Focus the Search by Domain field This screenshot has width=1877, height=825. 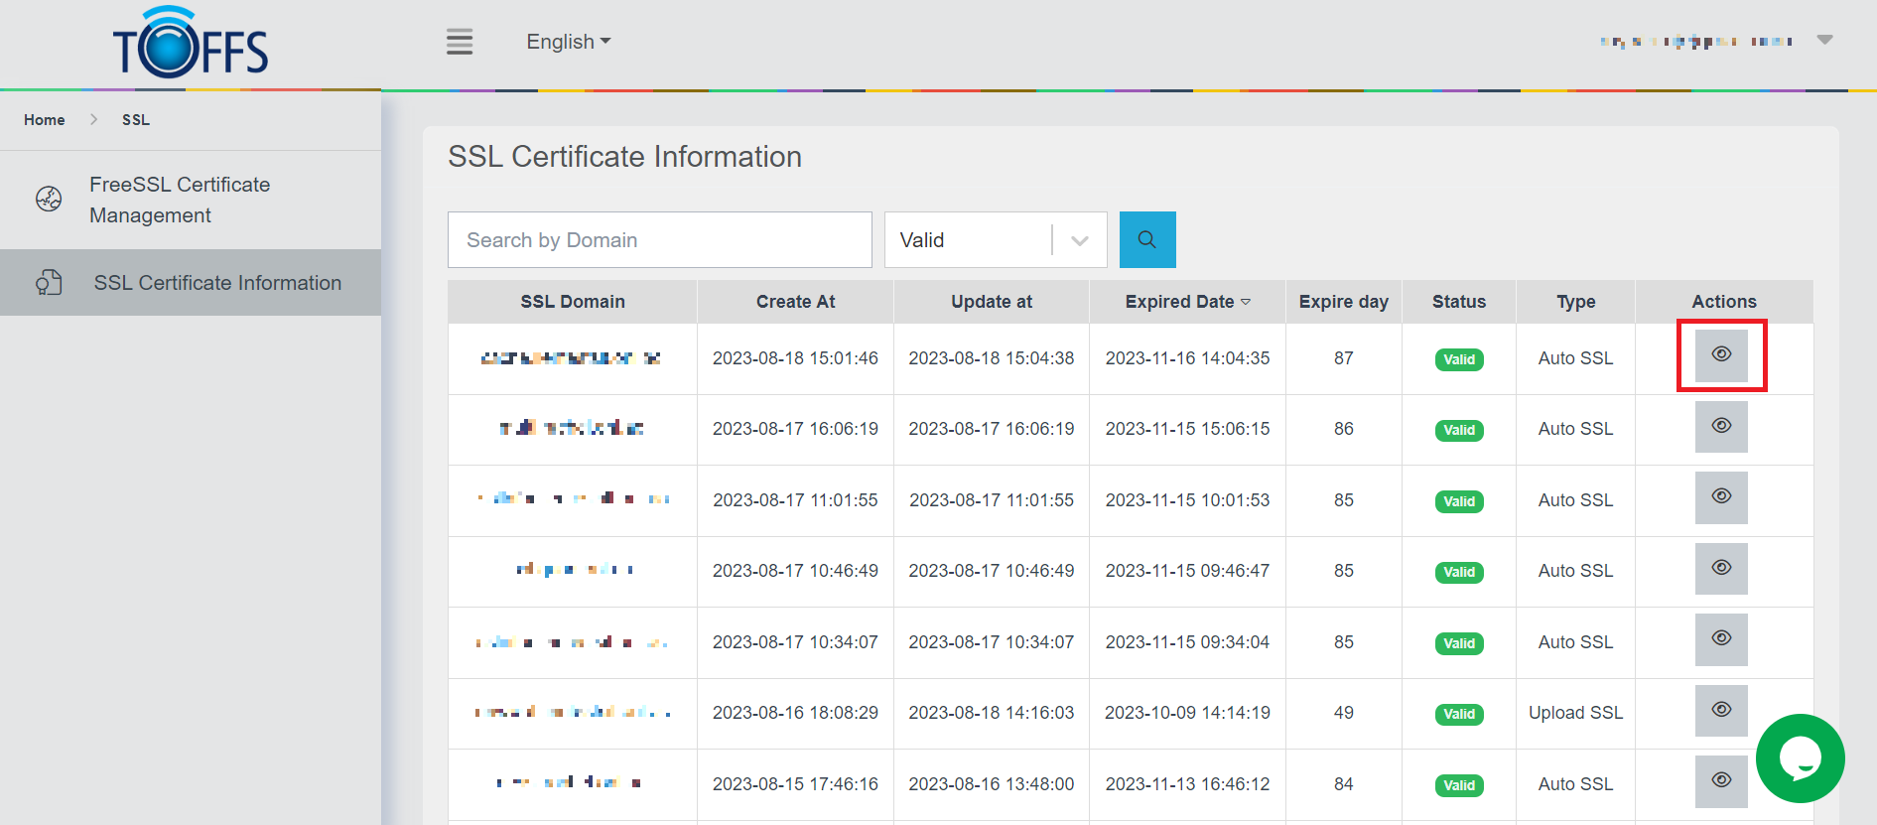tap(659, 240)
